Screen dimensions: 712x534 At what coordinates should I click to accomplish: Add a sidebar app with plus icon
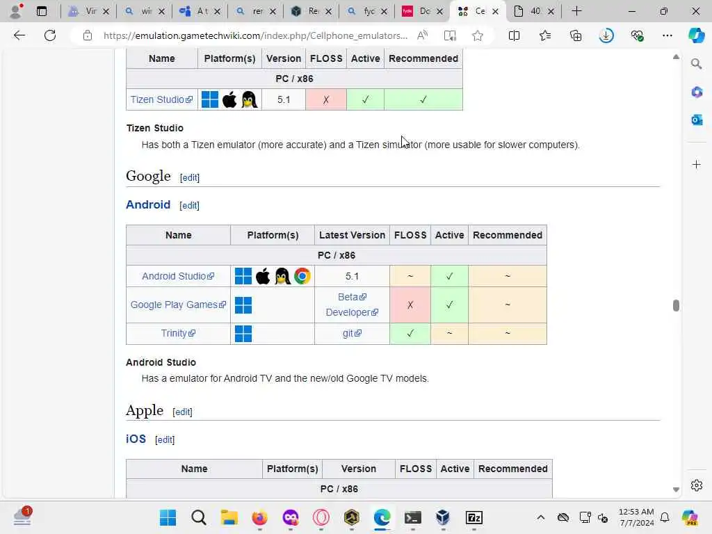pyautogui.click(x=696, y=164)
